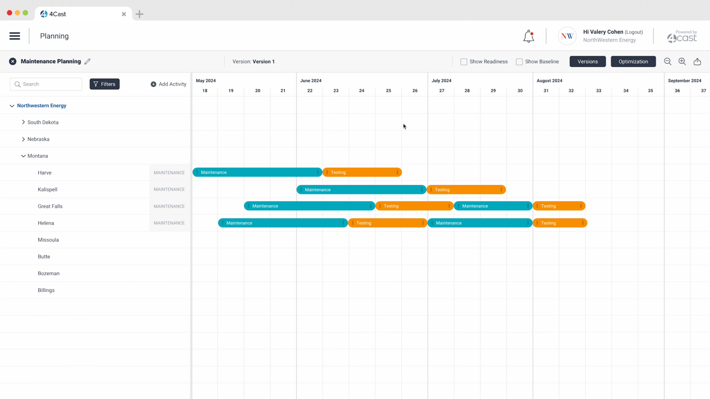Click the NW company logo avatar

pyautogui.click(x=567, y=36)
